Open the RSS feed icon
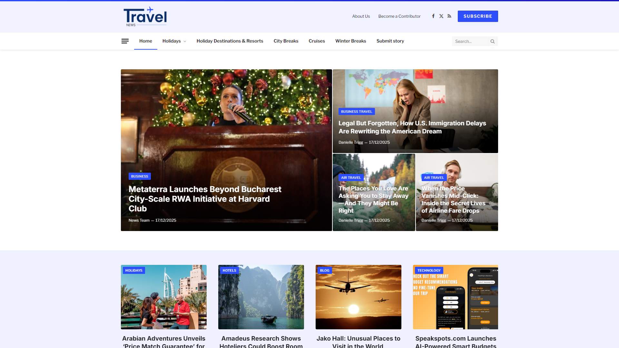 [449, 16]
